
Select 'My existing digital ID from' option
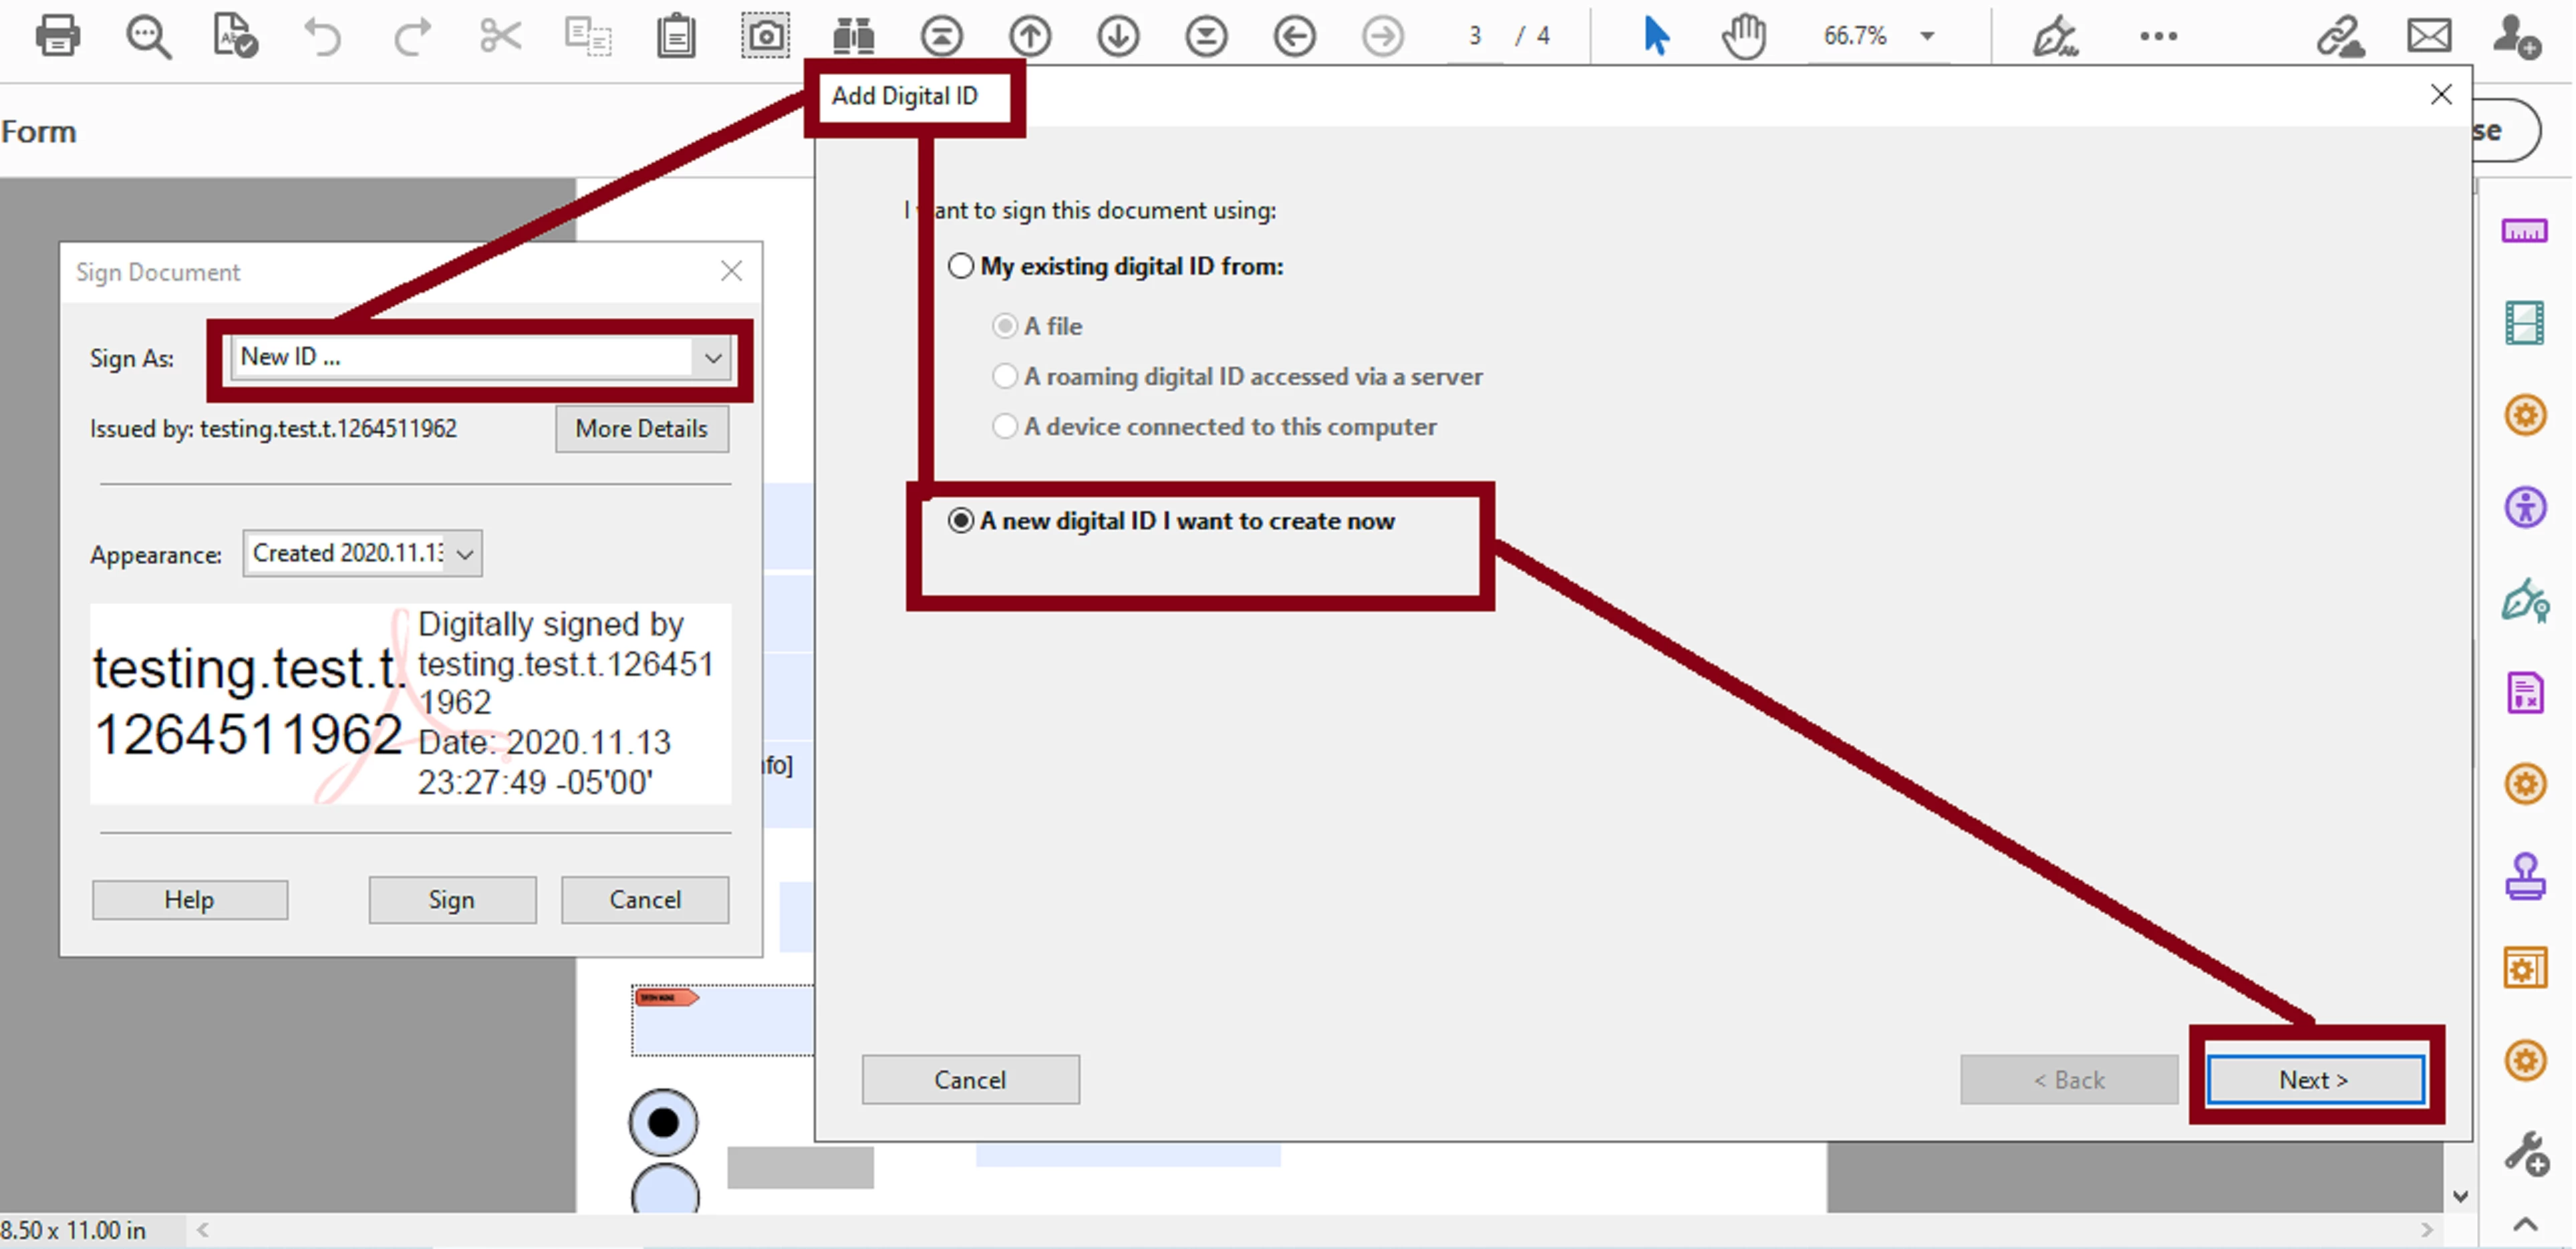[961, 266]
